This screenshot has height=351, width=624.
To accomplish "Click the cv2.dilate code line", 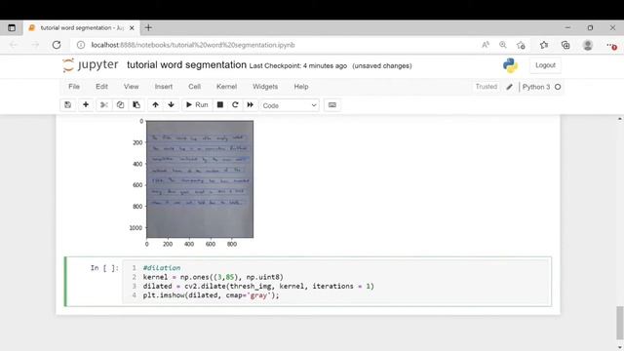I will [258, 286].
